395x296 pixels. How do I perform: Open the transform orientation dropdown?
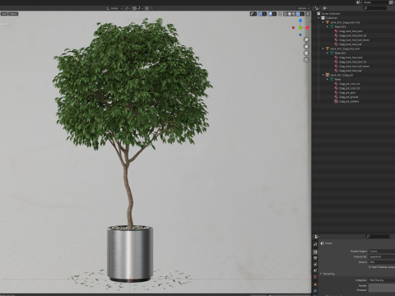(x=114, y=8)
